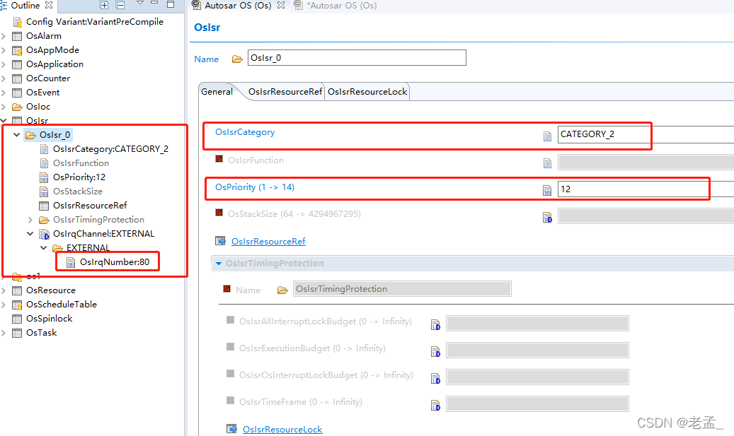The height and width of the screenshot is (436, 734).
Task: Expand the OsAlarm node
Action: pos(4,36)
